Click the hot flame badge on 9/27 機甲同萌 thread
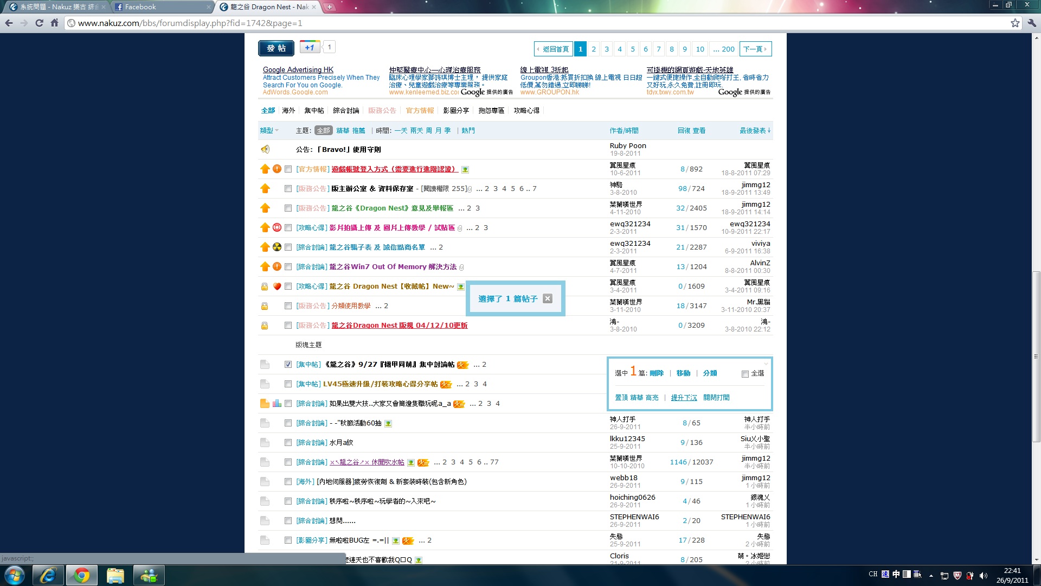 [462, 365]
